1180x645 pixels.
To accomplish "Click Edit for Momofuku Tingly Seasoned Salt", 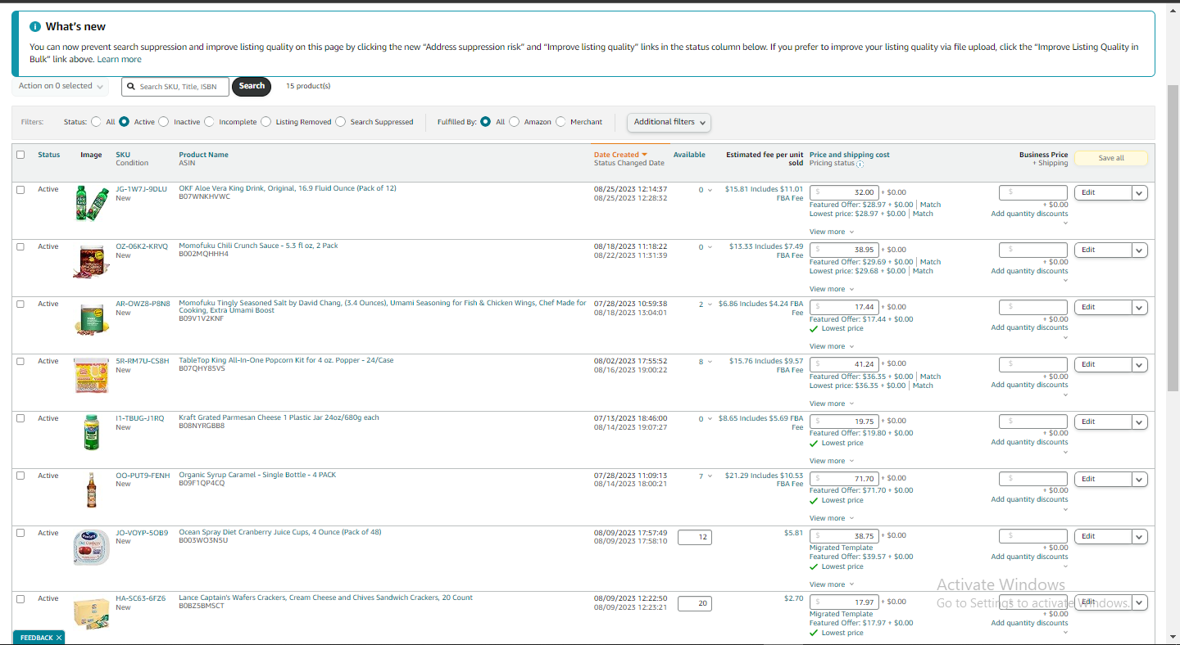I will pos(1103,308).
